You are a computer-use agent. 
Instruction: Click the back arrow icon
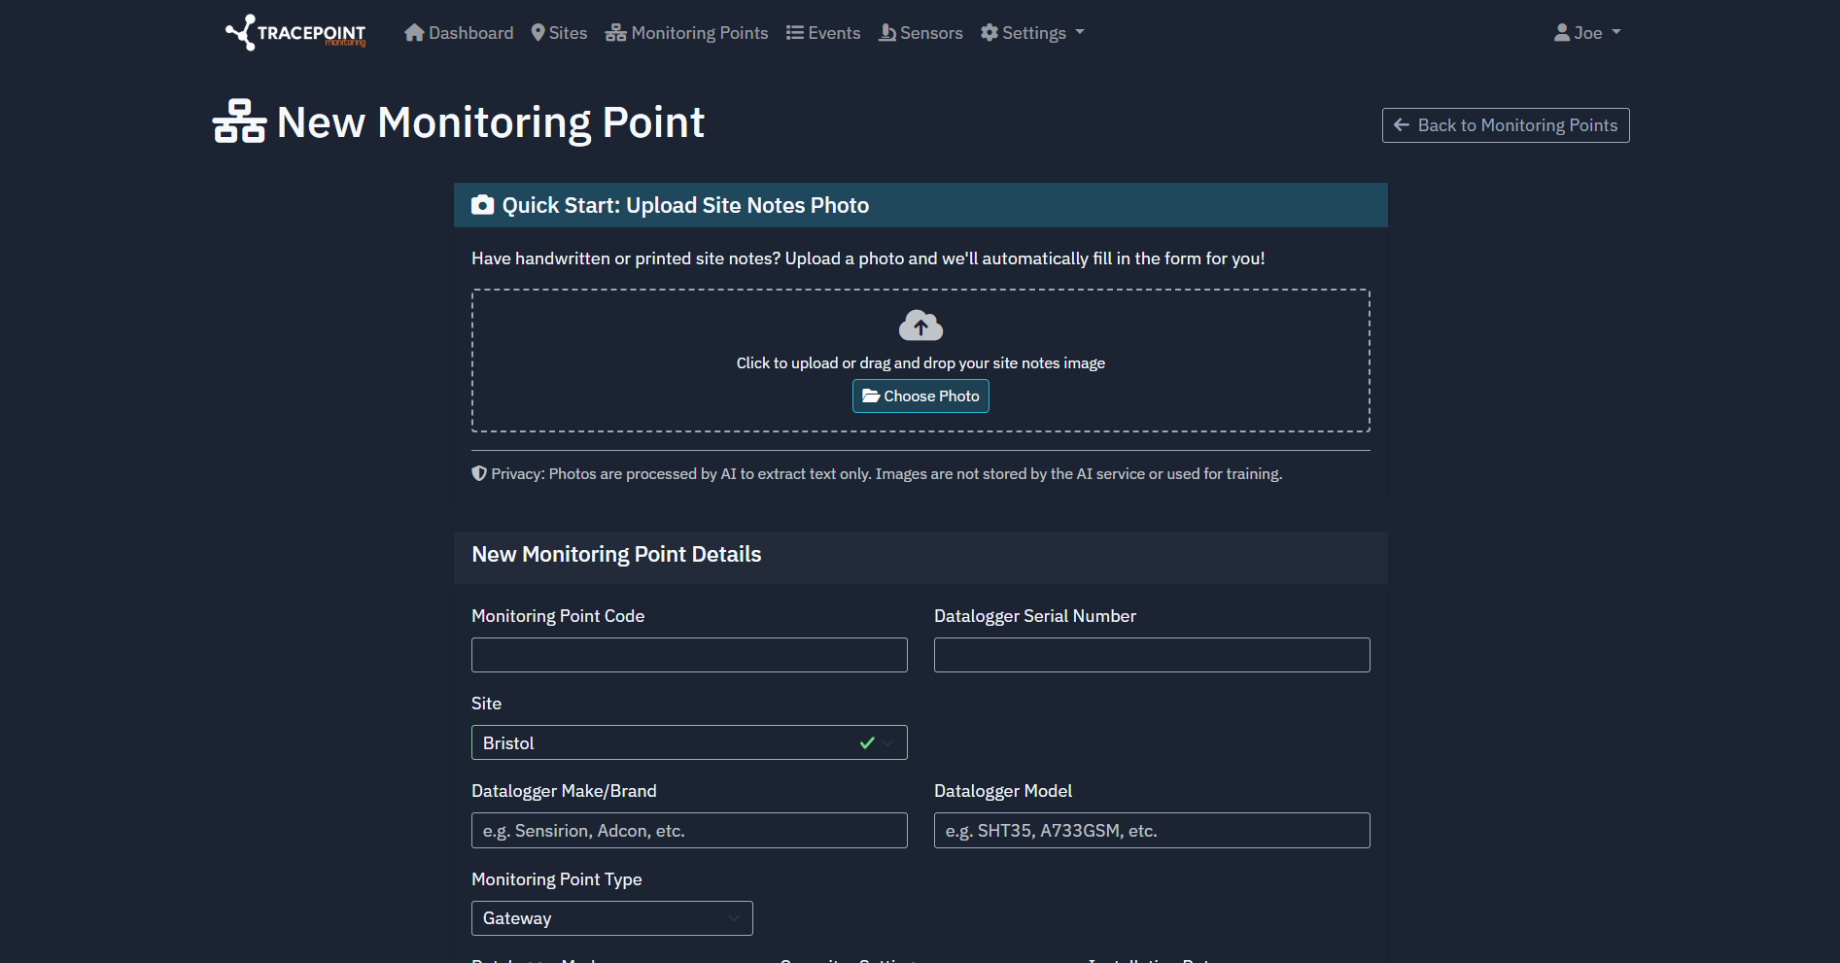[1402, 125]
